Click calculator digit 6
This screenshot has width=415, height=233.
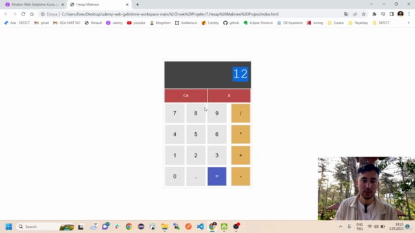coord(217,134)
